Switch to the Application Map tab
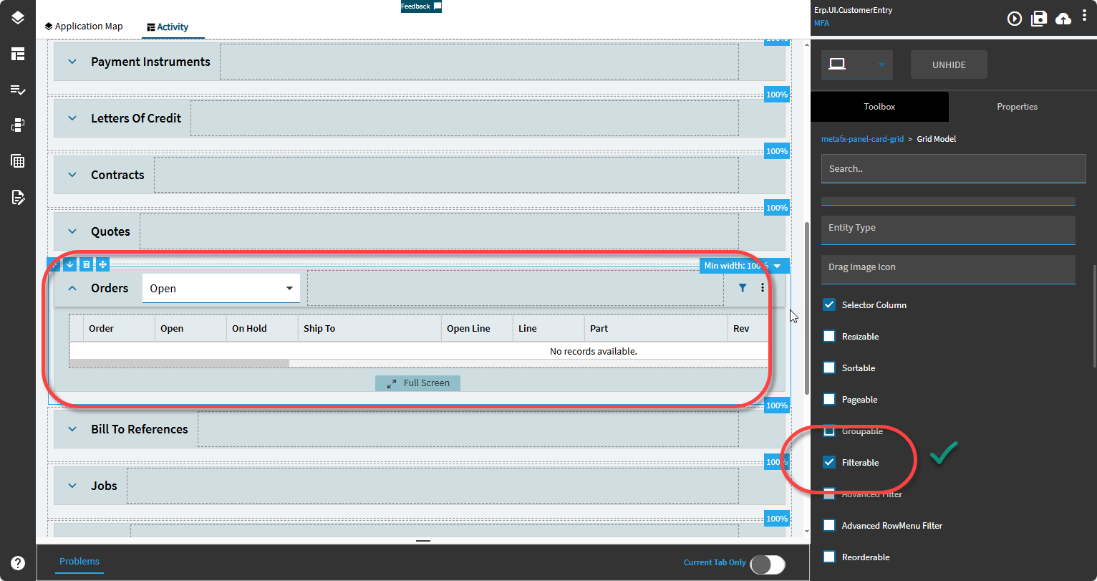Screen dimensions: 1097x581 click(x=84, y=27)
